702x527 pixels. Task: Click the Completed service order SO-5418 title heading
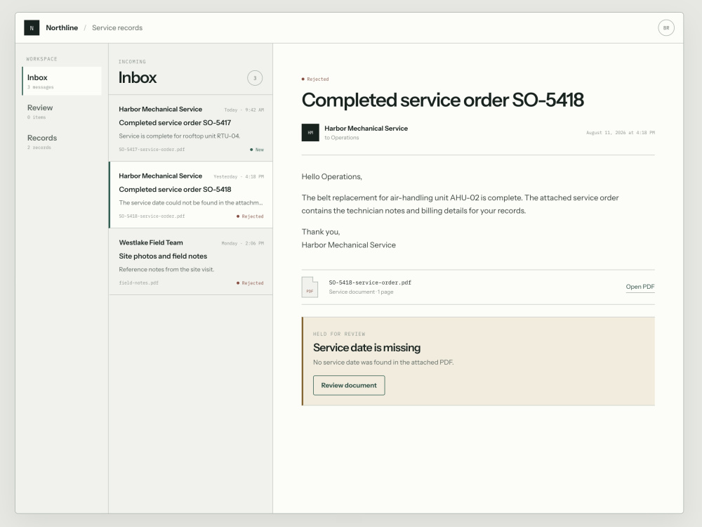tap(442, 100)
